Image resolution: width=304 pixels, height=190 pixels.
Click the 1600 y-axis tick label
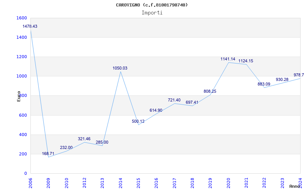(x=22, y=18)
